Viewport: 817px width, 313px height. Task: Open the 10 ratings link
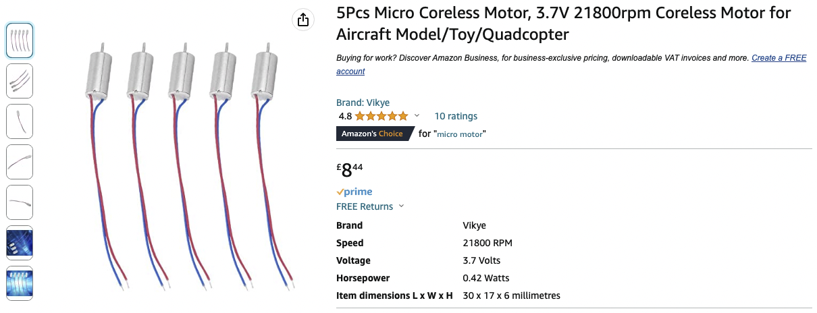[455, 116]
